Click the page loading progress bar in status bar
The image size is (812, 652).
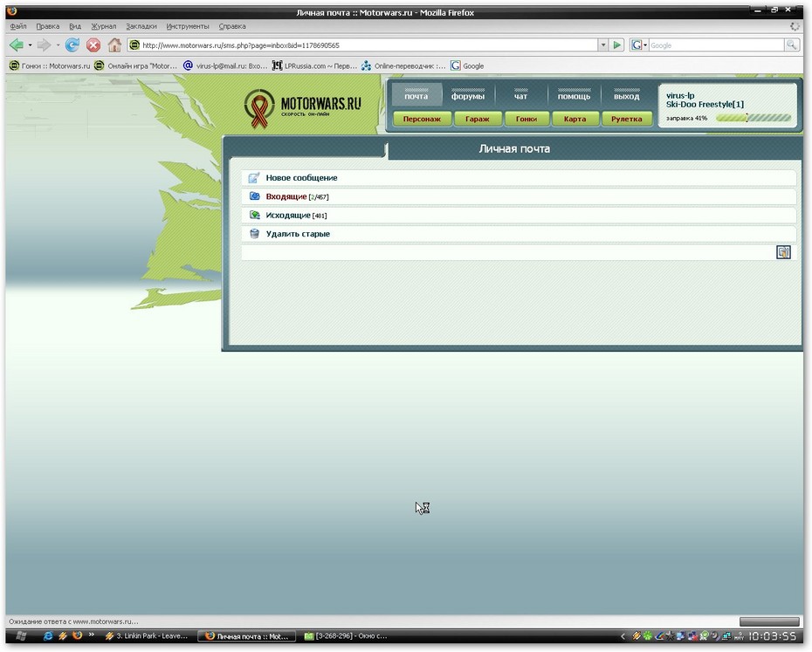(x=769, y=621)
